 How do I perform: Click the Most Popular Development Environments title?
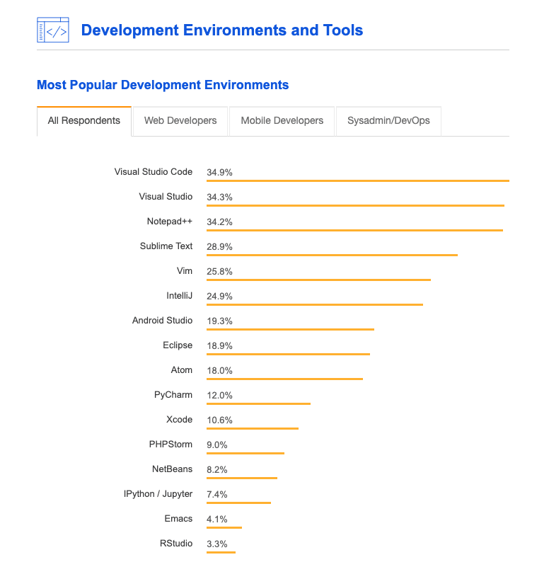point(163,85)
